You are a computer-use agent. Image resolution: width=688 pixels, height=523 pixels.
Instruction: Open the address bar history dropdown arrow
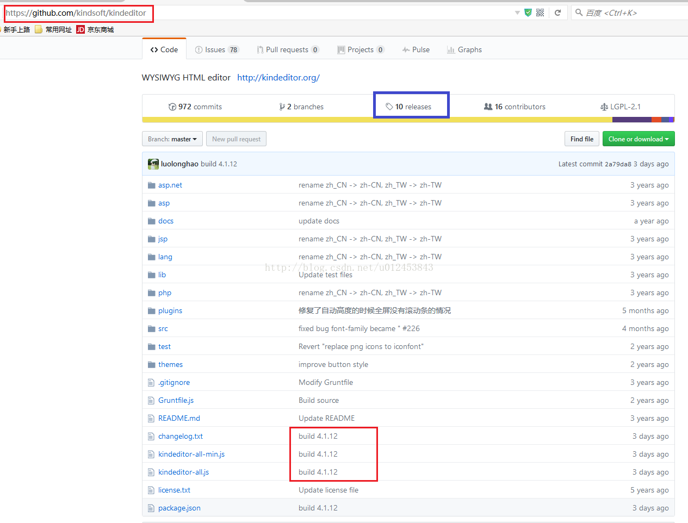517,13
